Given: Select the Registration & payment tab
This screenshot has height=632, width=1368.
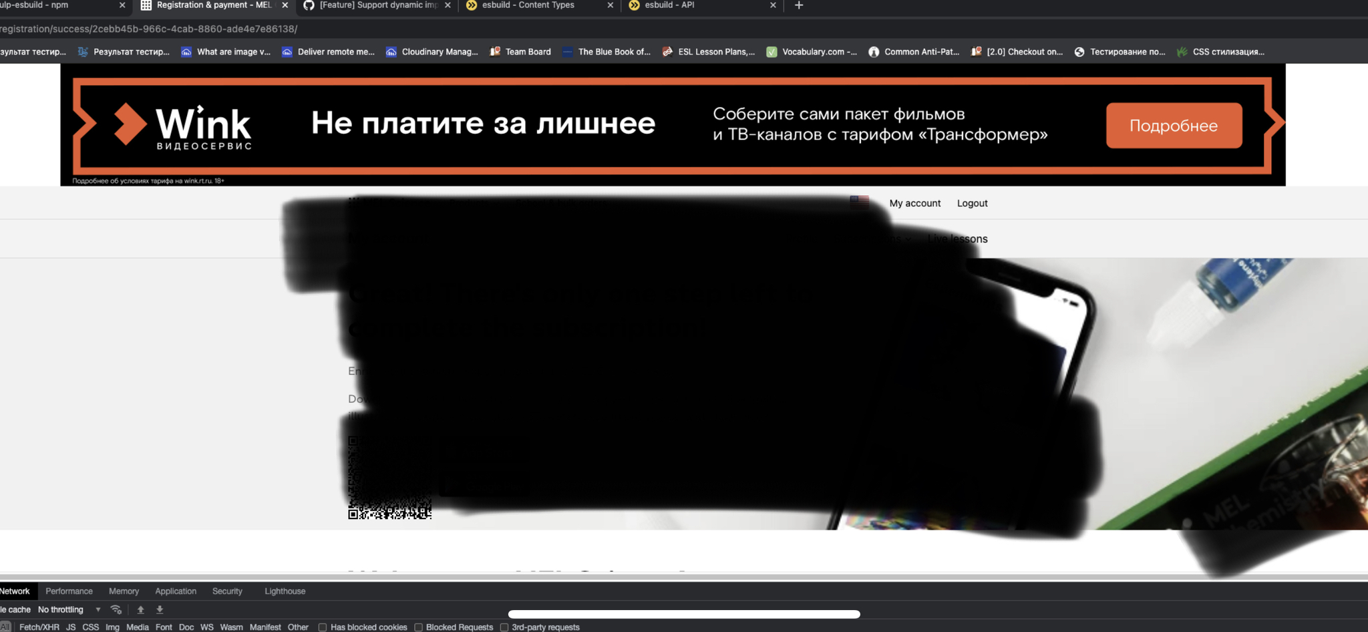Looking at the screenshot, I should [x=214, y=5].
